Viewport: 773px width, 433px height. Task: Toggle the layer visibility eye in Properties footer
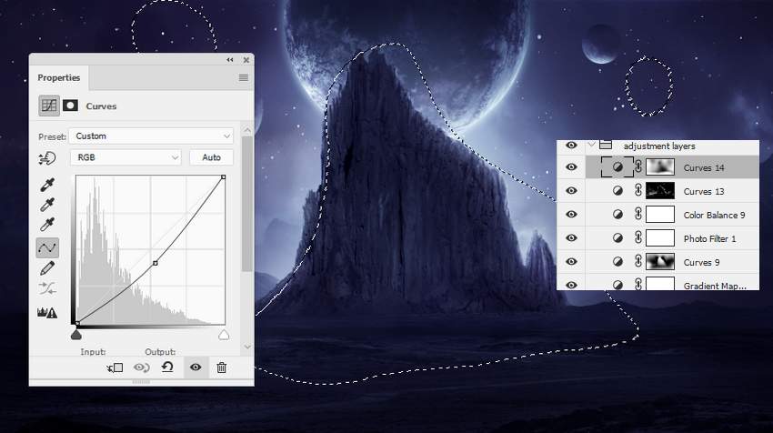[x=196, y=368]
